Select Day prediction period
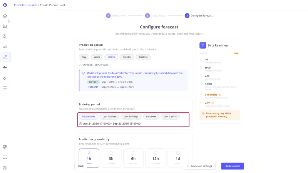 coord(84,57)
